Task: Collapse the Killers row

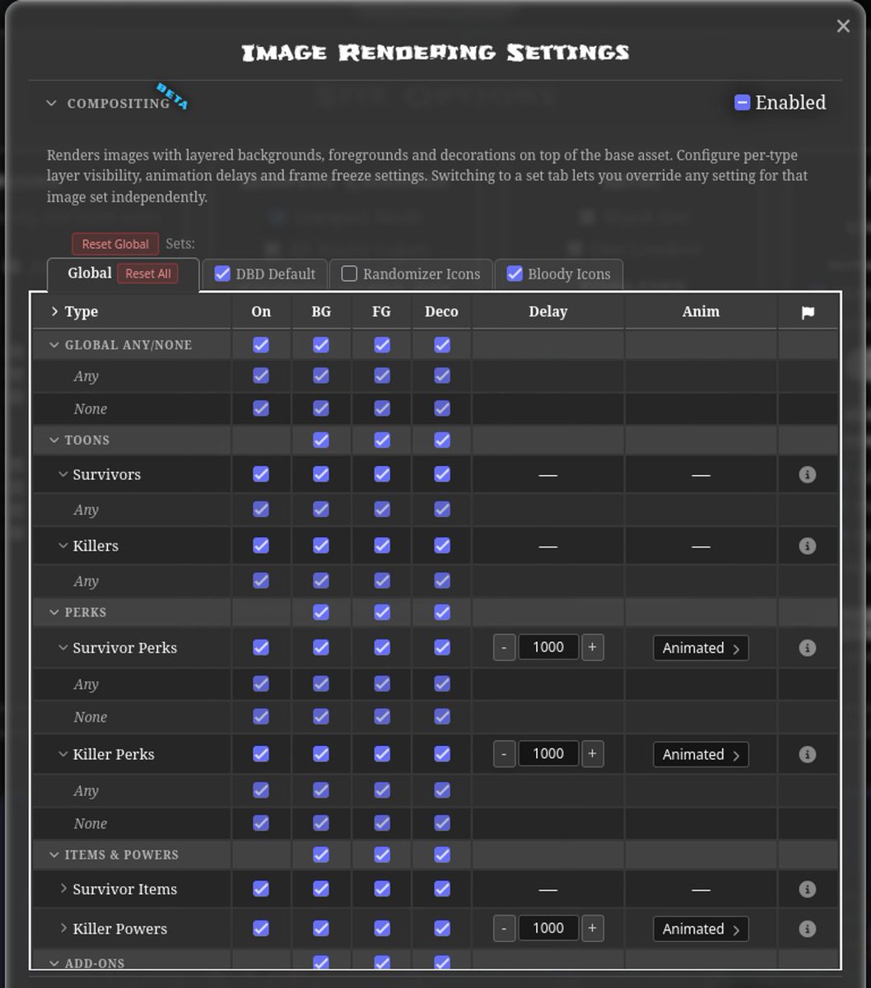Action: point(63,546)
